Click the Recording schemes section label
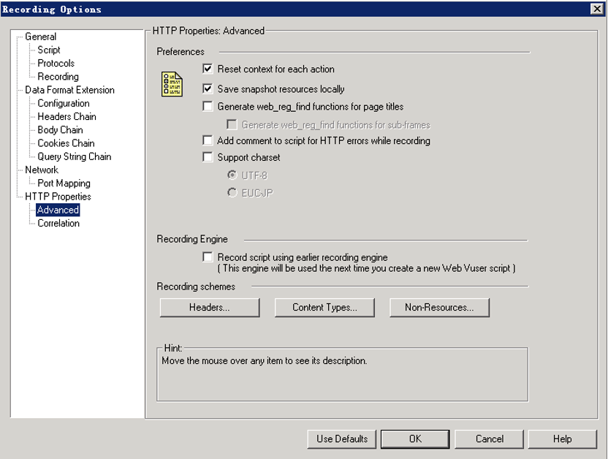Viewport: 608px width, 459px height. pyautogui.click(x=196, y=287)
